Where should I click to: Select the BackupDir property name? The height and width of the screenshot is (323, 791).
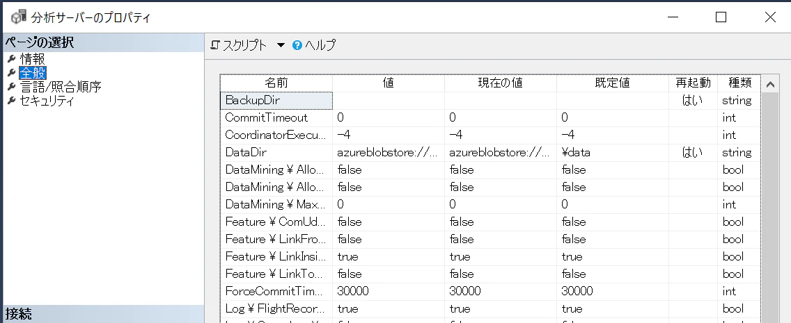pos(276,101)
